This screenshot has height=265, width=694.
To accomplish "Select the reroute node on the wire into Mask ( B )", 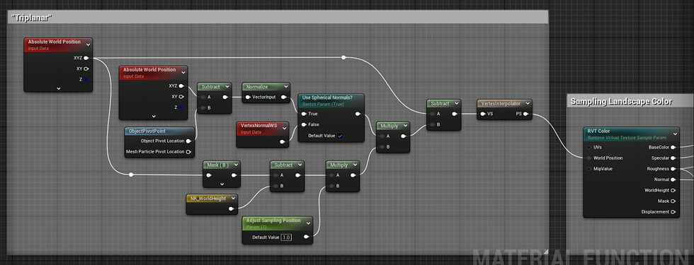I will (130, 175).
